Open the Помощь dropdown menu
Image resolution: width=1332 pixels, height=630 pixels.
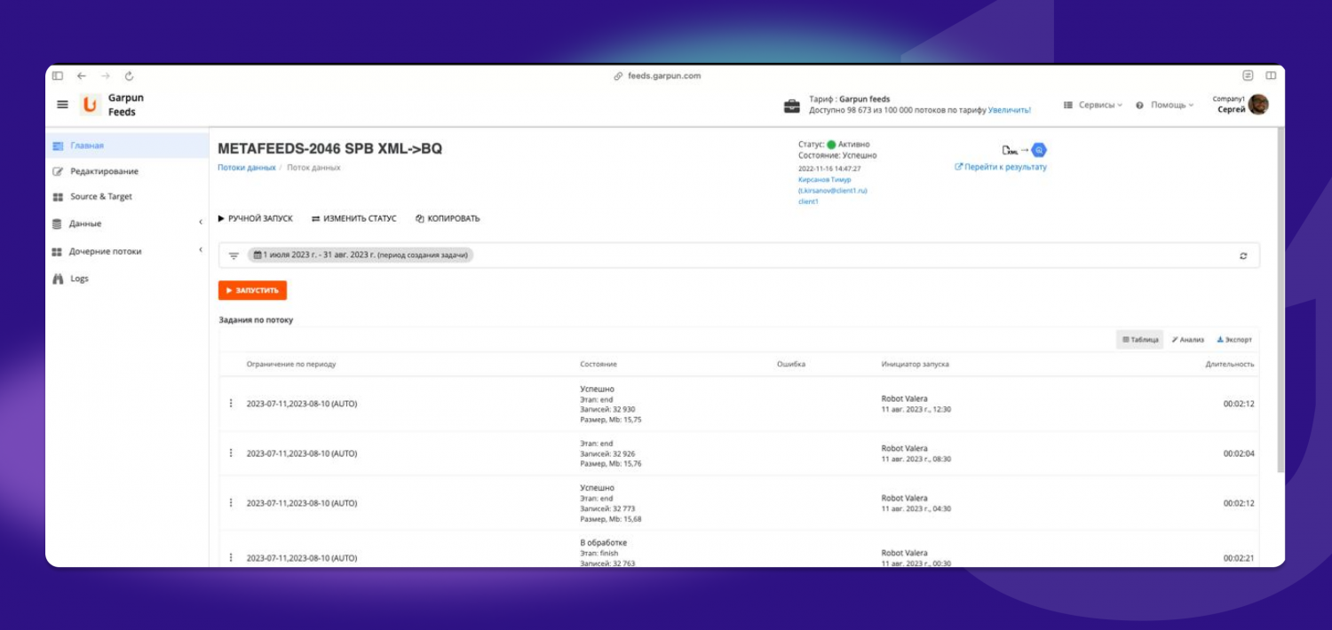click(1165, 105)
